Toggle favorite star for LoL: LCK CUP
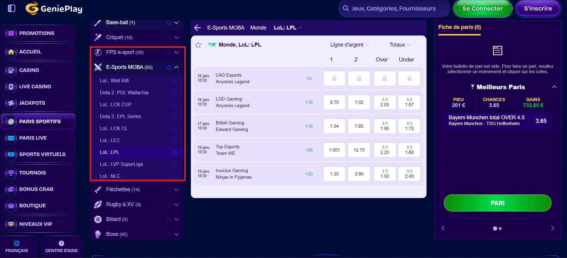 (175, 105)
